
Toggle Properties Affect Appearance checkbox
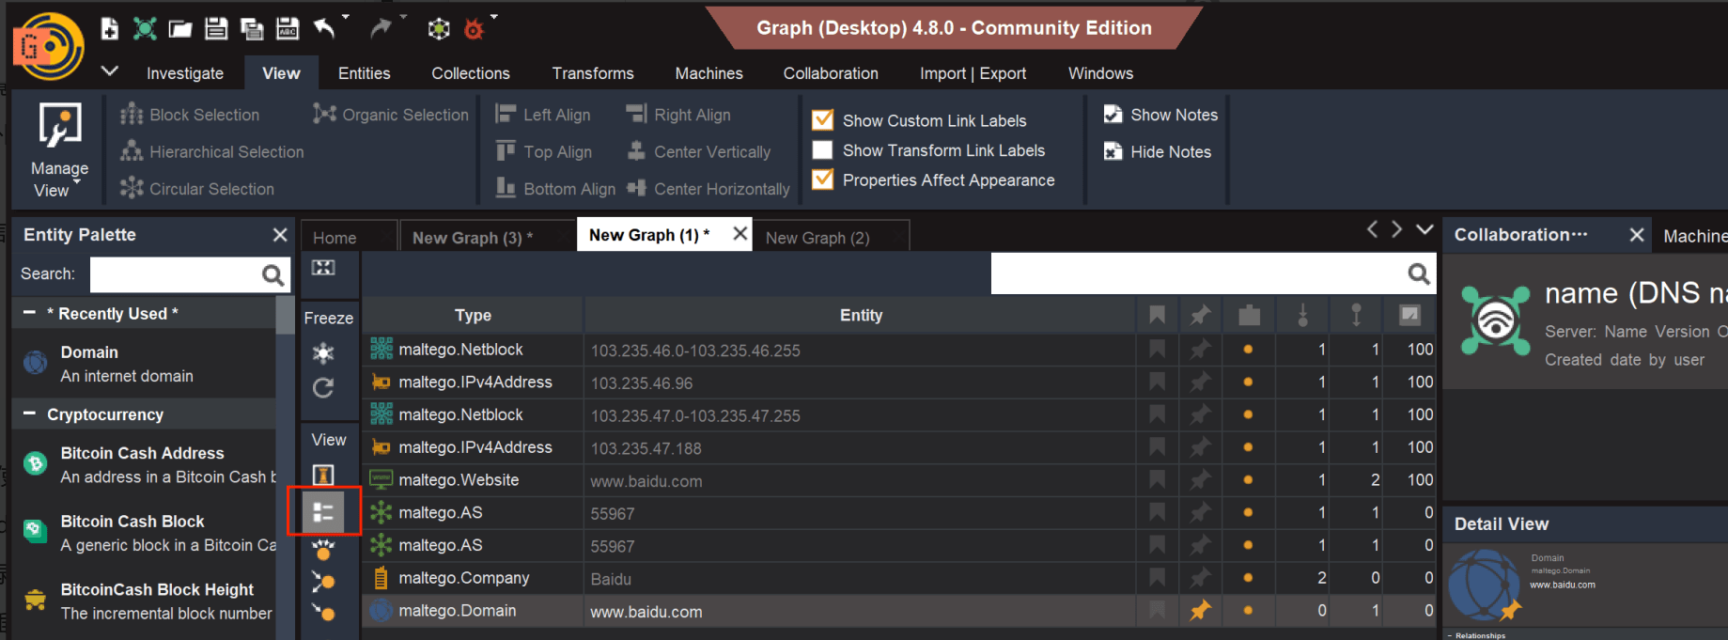tap(822, 180)
